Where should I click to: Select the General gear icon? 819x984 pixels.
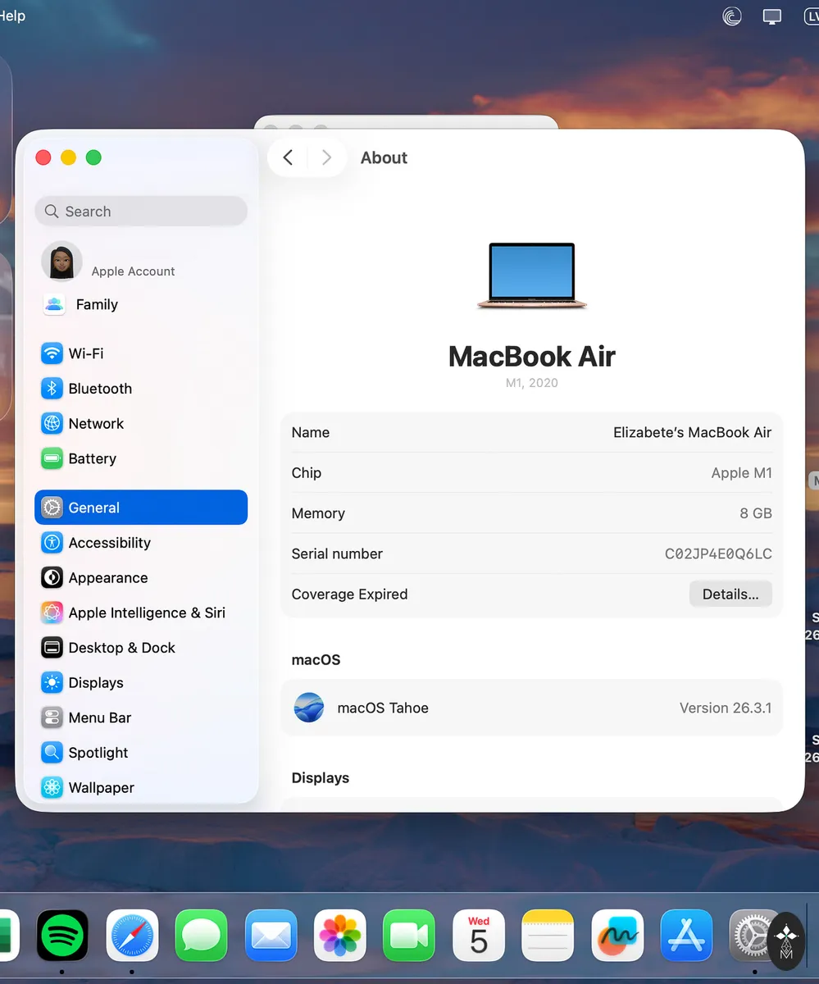pos(52,508)
